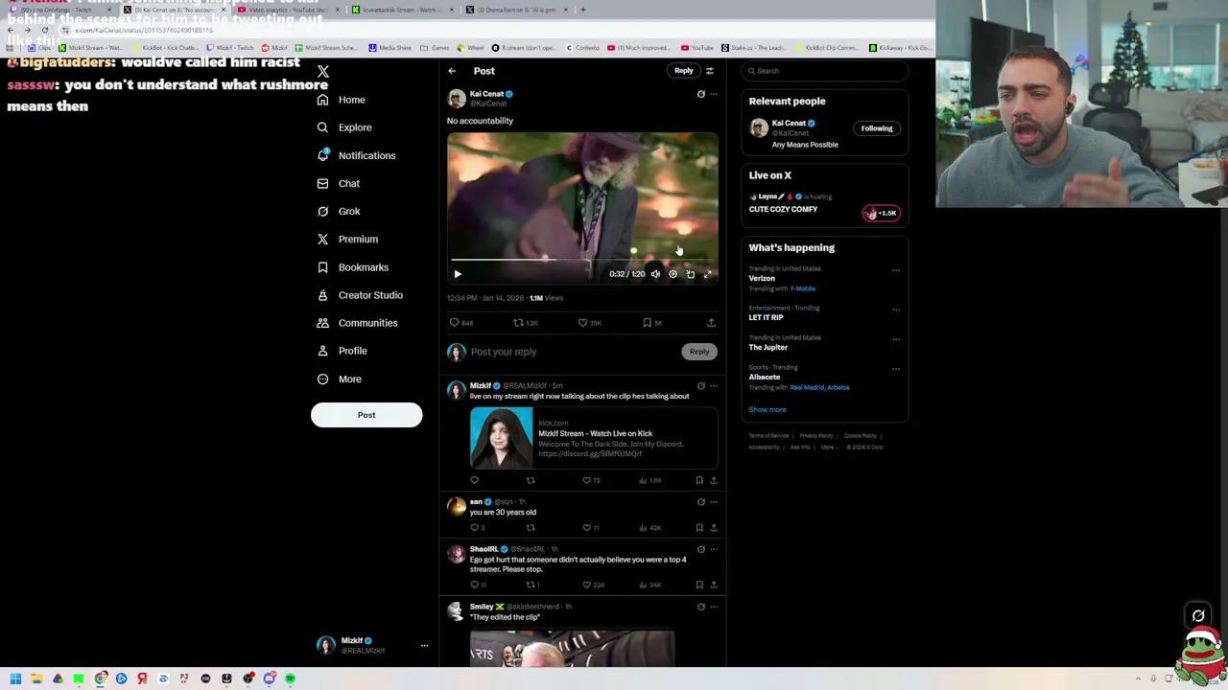
Task: Open Chat in the sidebar
Action: click(339, 183)
